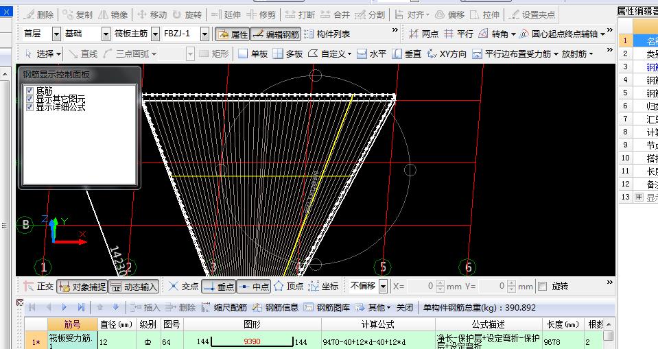Open 缩尺配筋 scaled rebar tool

(224, 307)
